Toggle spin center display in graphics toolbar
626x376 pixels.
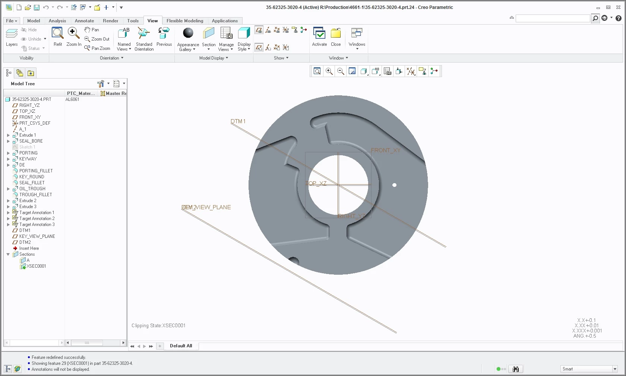click(x=434, y=71)
